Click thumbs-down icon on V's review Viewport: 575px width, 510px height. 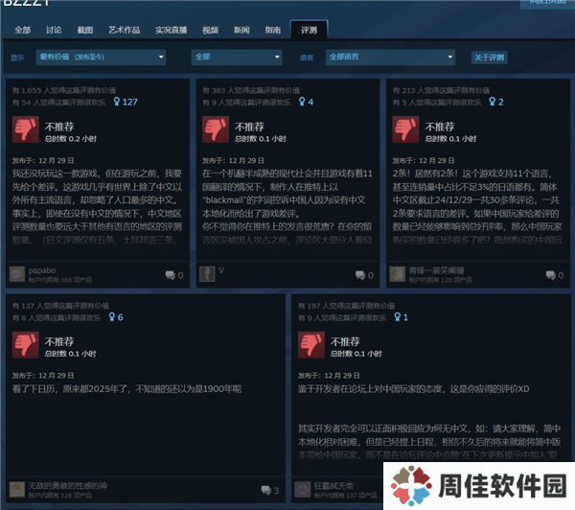click(x=216, y=129)
